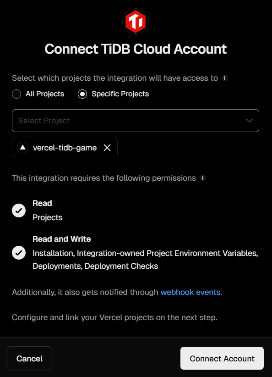Choose the All Projects label option

[x=45, y=94]
